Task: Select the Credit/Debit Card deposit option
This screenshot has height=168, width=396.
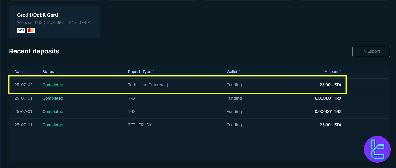Action: tap(55, 22)
